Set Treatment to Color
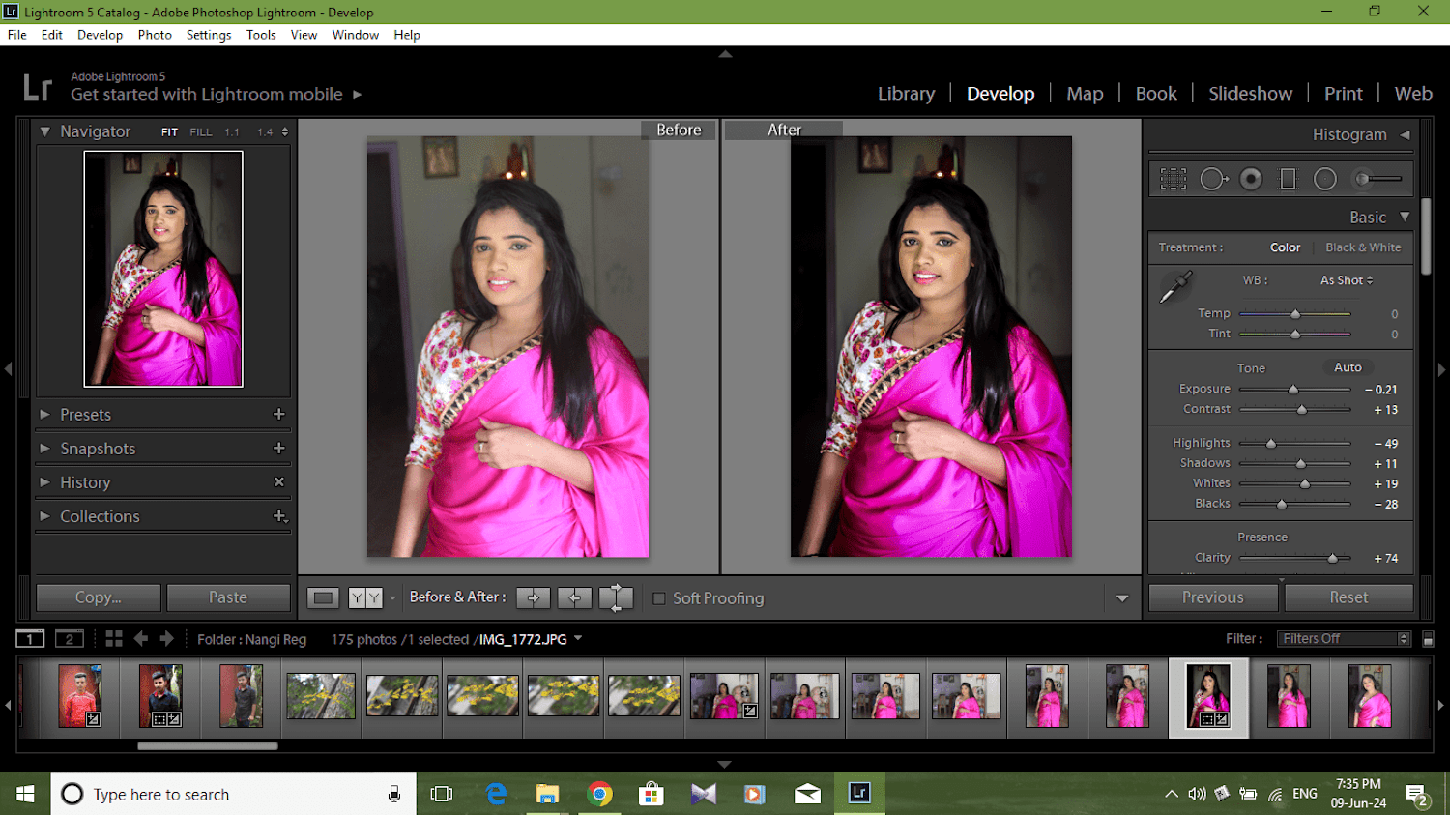The height and width of the screenshot is (815, 1450). tap(1285, 247)
